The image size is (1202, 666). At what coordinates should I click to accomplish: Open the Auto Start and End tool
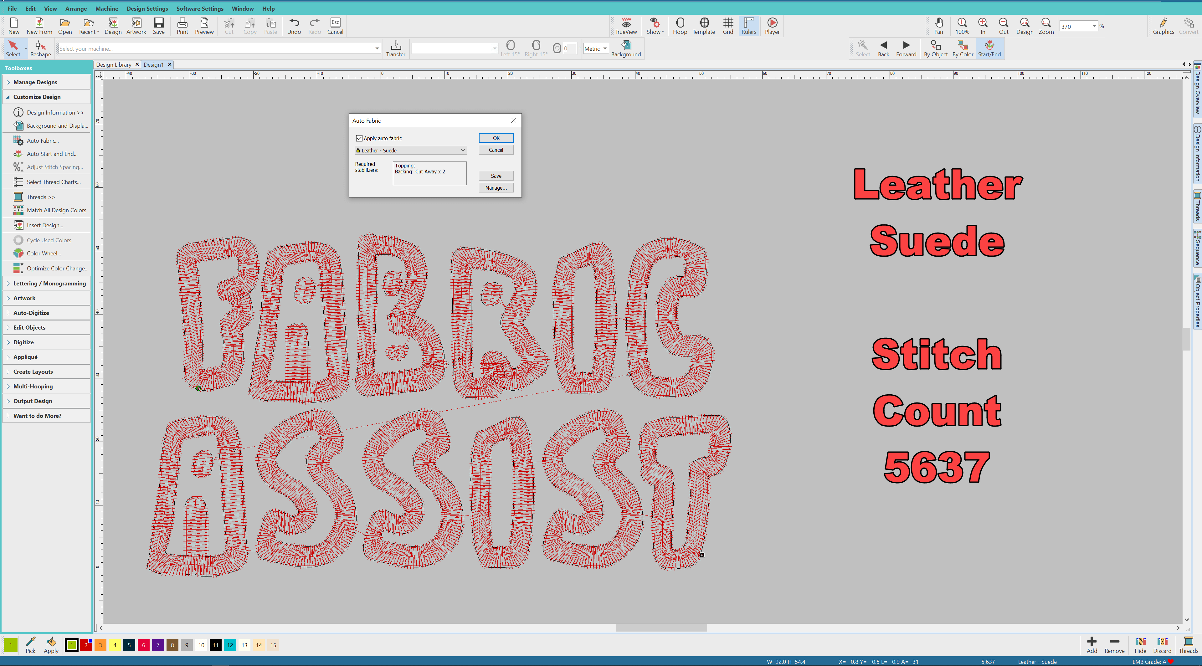[x=52, y=154]
